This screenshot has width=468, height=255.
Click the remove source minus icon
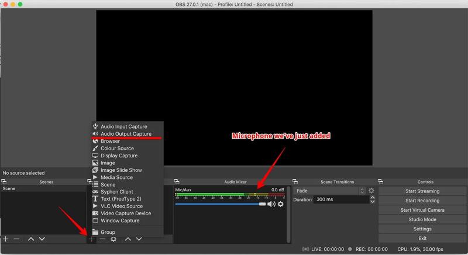pos(103,239)
